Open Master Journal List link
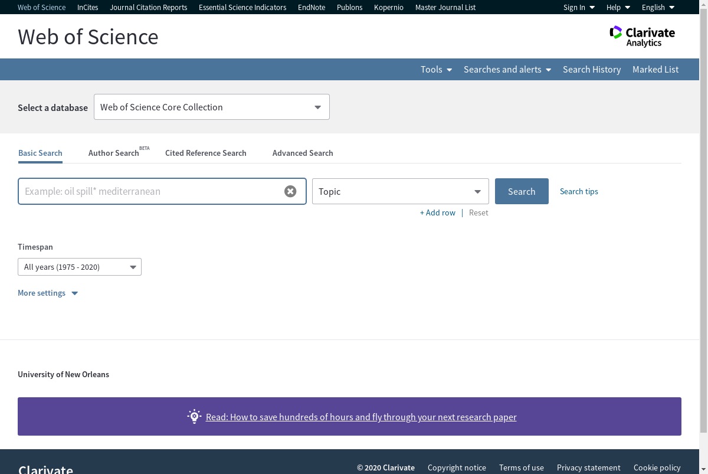The width and height of the screenshot is (708, 474). coord(445,7)
